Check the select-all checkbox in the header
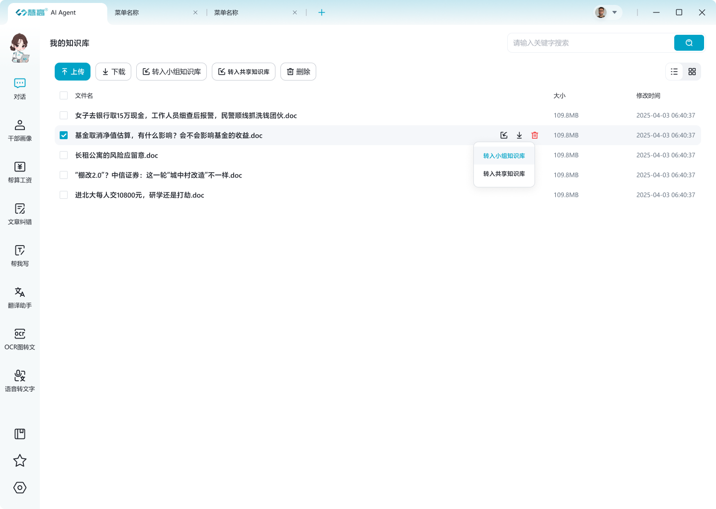Viewport: 716px width, 509px height. pos(63,95)
